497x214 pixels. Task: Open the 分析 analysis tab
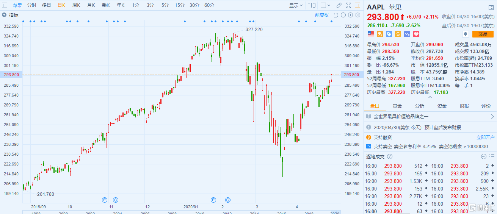pyautogui.click(x=420, y=106)
